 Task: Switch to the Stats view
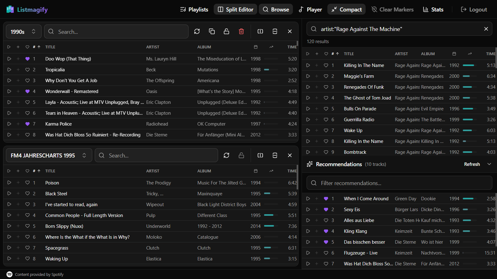[433, 9]
